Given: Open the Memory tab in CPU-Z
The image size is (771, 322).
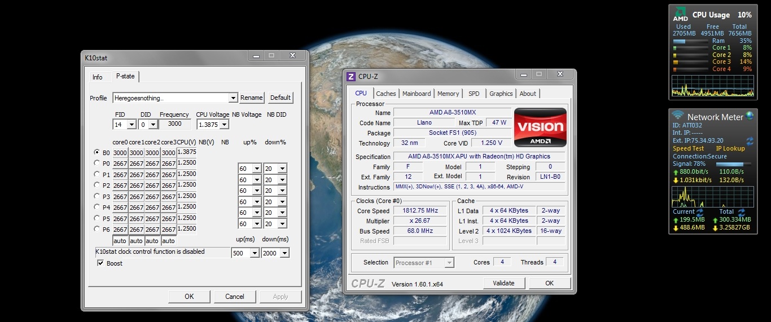Looking at the screenshot, I should tap(448, 94).
